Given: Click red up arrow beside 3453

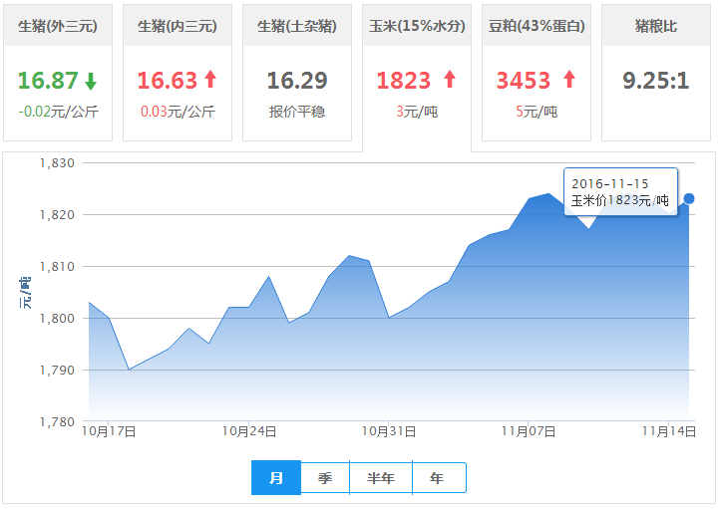Looking at the screenshot, I should [569, 79].
